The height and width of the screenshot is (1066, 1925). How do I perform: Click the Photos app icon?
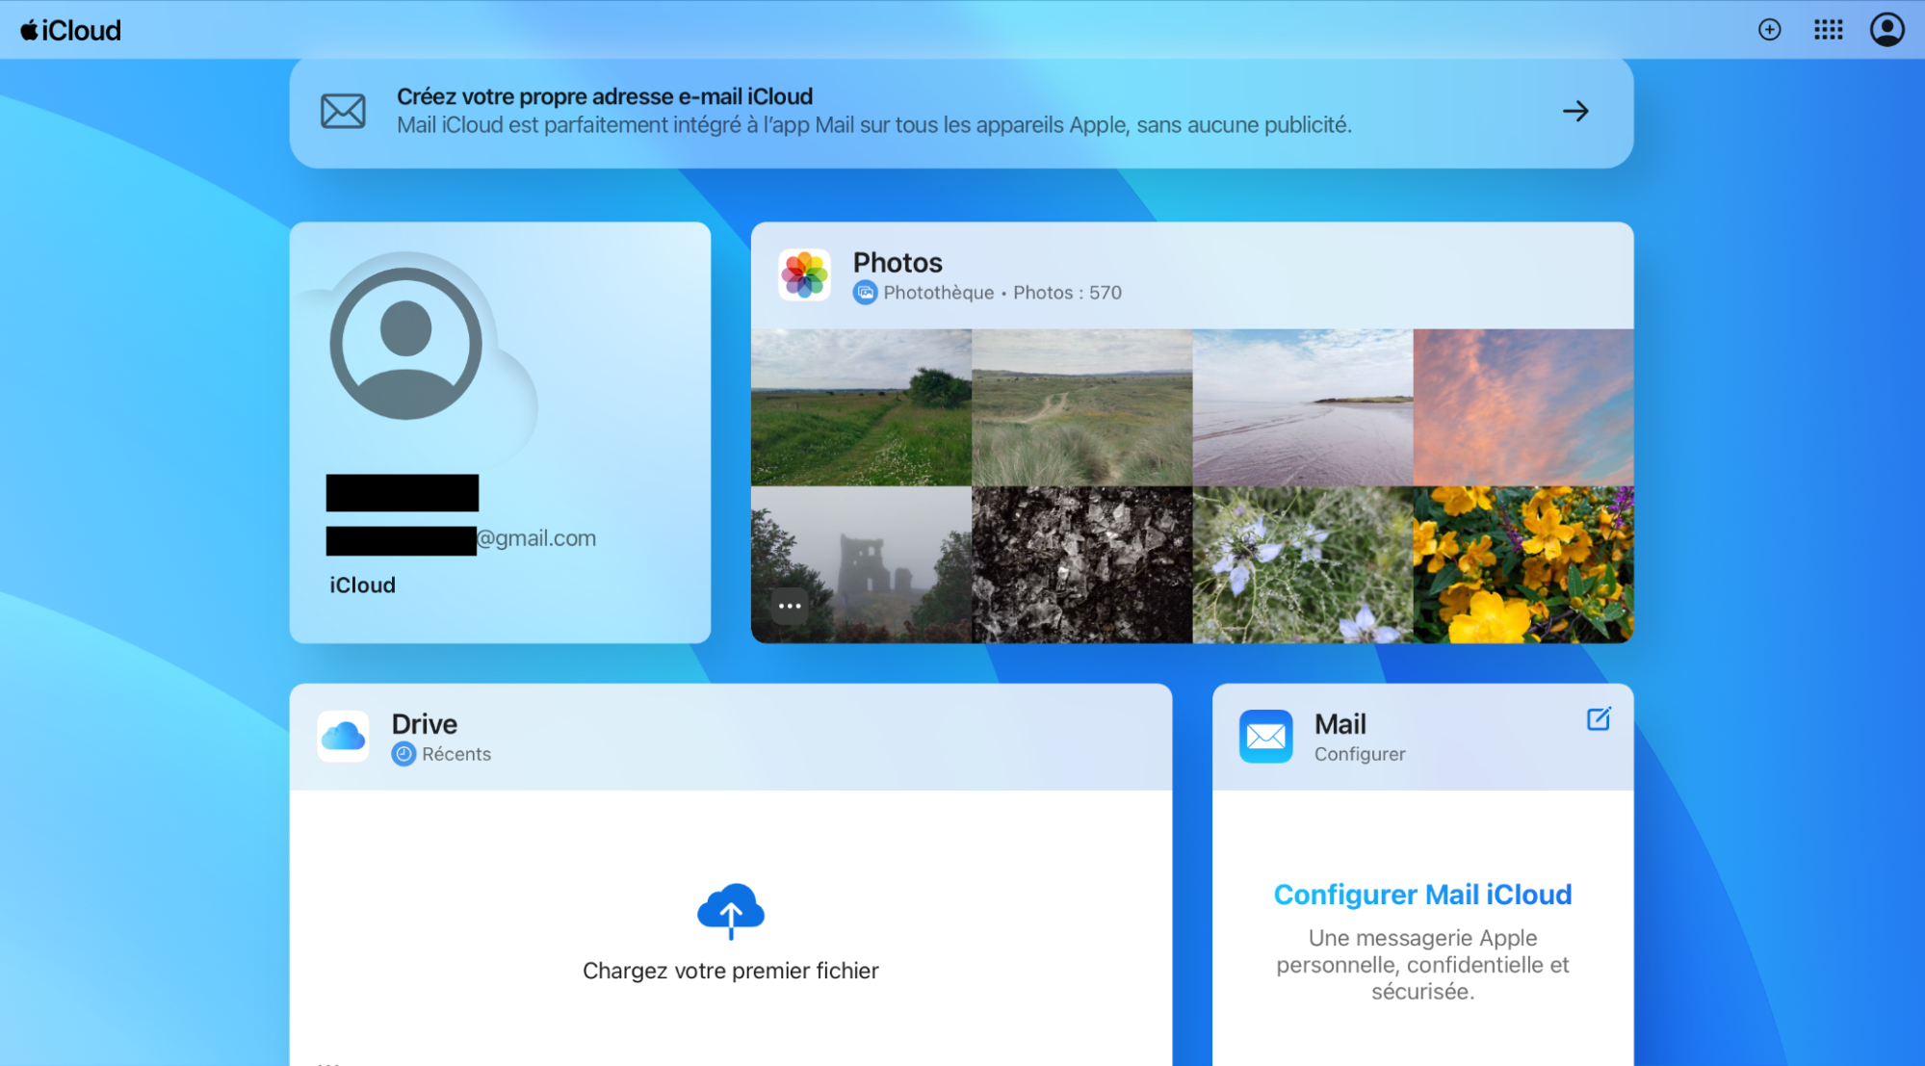point(804,274)
